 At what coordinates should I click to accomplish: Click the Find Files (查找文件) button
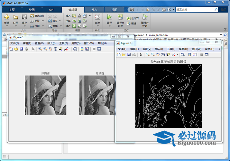pos(37,15)
